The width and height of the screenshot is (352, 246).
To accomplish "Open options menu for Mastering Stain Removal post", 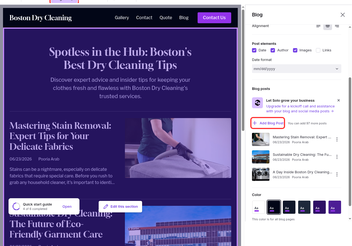I will point(337,139).
